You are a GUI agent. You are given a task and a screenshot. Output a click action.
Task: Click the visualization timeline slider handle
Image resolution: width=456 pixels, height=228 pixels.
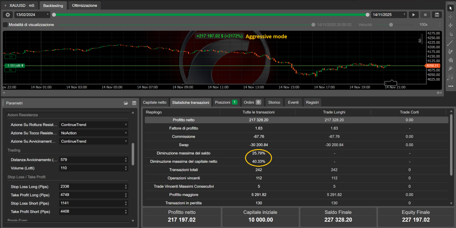point(313,25)
